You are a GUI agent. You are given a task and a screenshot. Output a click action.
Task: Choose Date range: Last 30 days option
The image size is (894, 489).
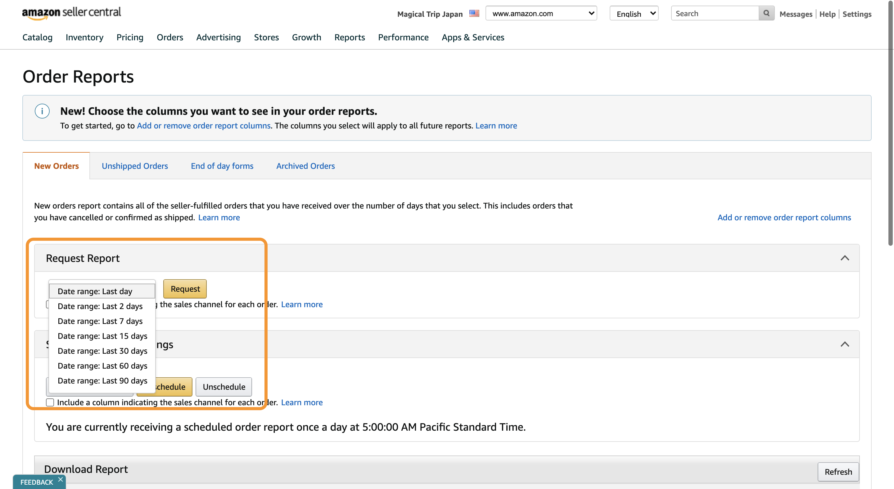(102, 351)
